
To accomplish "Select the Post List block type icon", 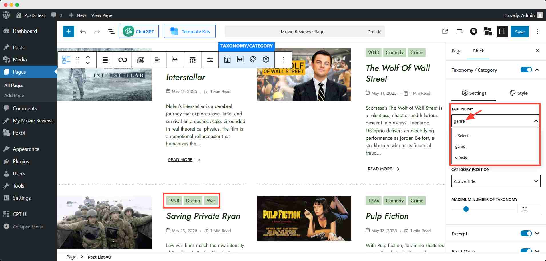I will click(x=66, y=60).
